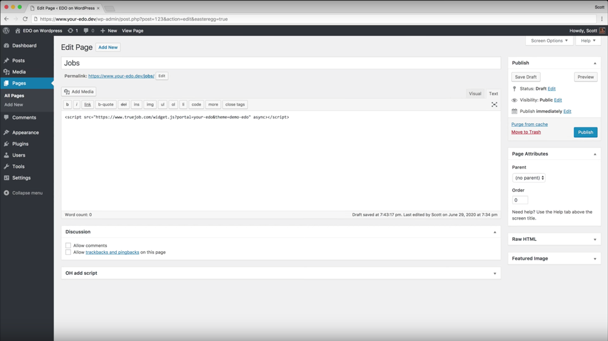Image resolution: width=608 pixels, height=341 pixels.
Task: Open the your-edo.dev/jobs permalink
Action: pos(121,76)
